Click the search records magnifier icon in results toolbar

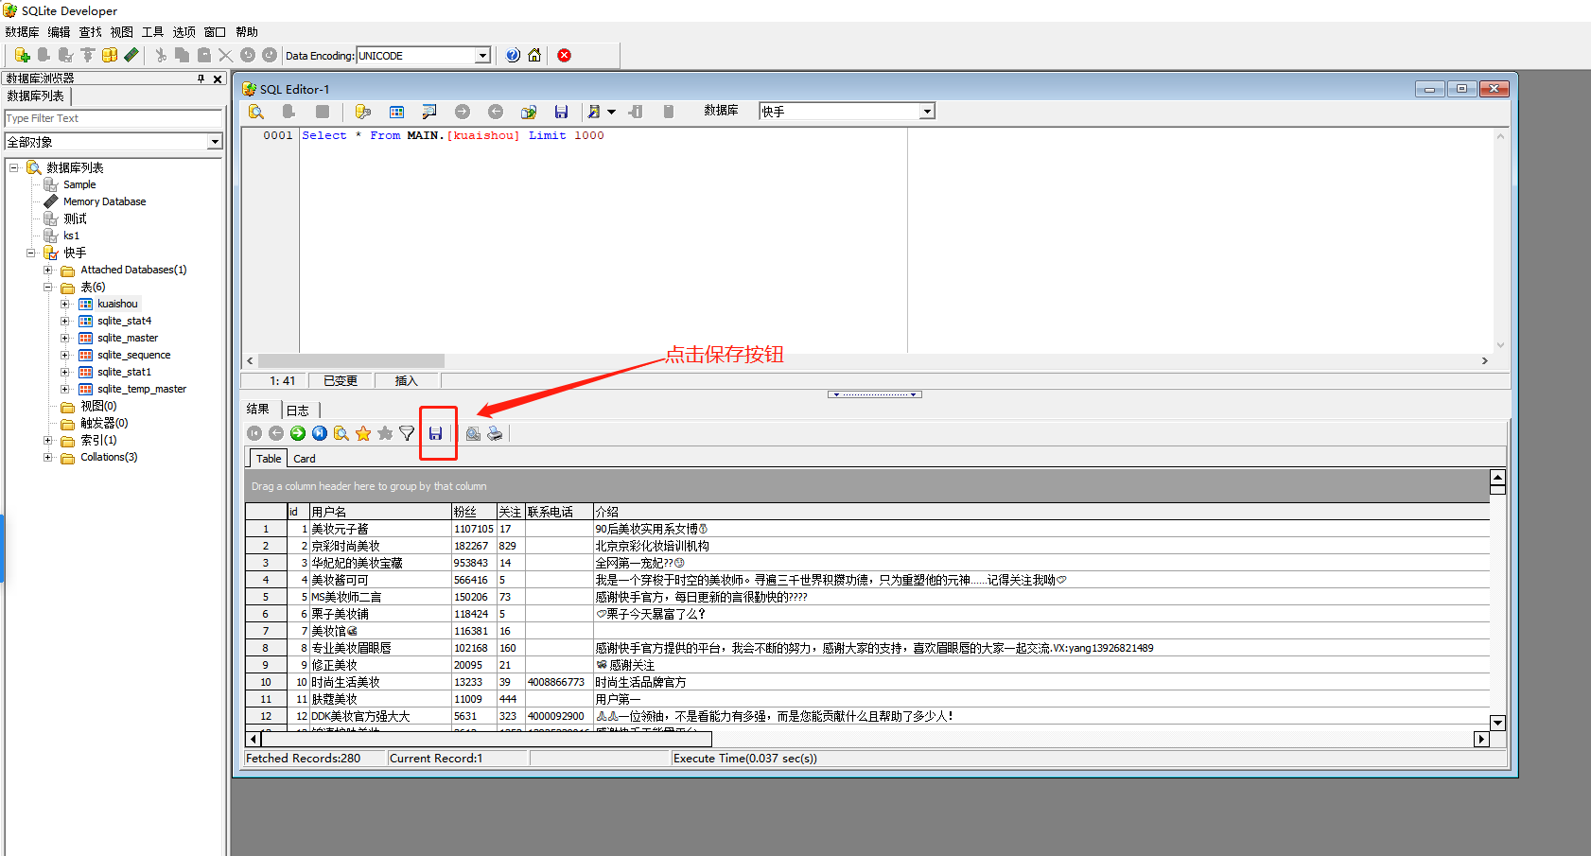[341, 433]
